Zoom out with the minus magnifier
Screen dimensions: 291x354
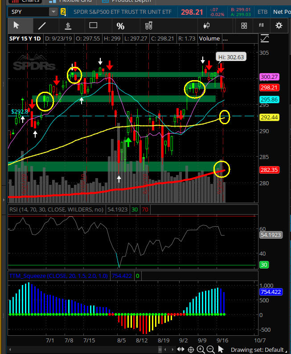click(211, 350)
